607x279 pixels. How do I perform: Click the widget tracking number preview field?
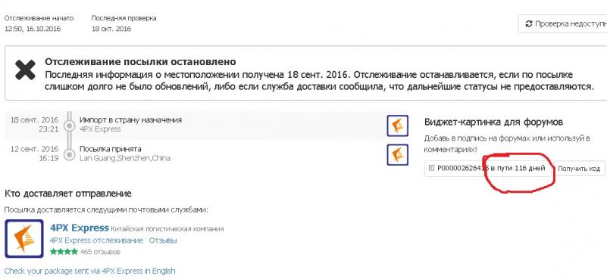click(x=488, y=169)
